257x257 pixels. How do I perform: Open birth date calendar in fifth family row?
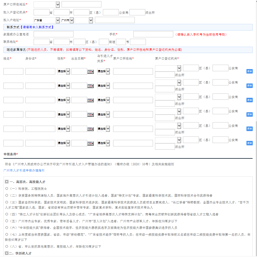[x=91, y=129]
